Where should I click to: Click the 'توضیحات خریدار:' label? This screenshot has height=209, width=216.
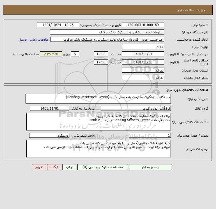(x=197, y=149)
